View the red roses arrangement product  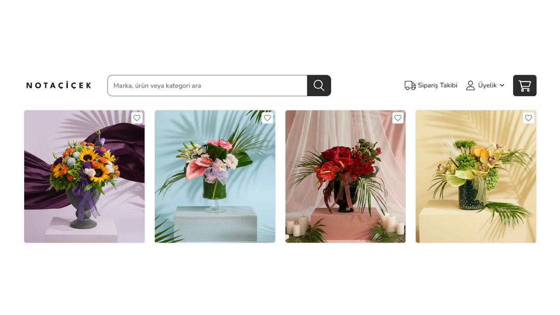coord(346,176)
